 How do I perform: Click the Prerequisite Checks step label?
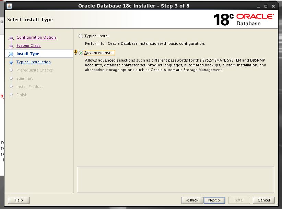[x=35, y=70]
